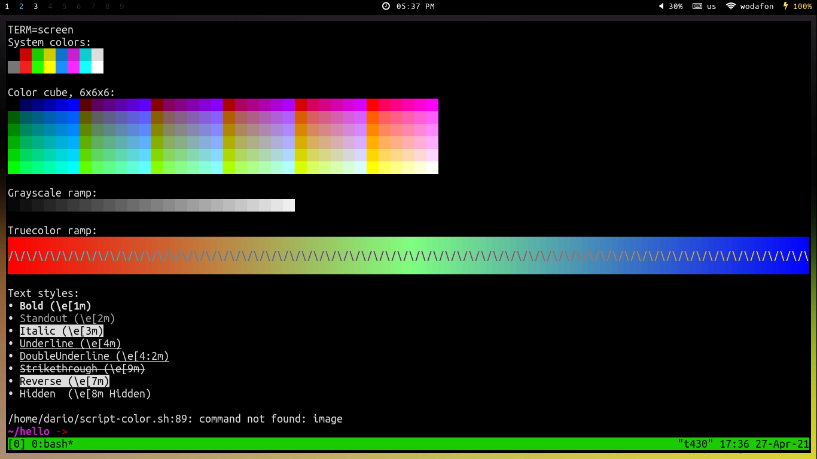Click the bright yellow system color swatch
The height and width of the screenshot is (459, 817).
point(50,67)
